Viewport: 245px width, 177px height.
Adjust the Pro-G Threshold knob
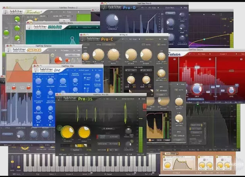(x=112, y=20)
